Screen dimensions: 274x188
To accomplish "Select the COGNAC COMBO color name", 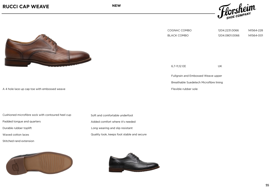I will pyautogui.click(x=179, y=30).
